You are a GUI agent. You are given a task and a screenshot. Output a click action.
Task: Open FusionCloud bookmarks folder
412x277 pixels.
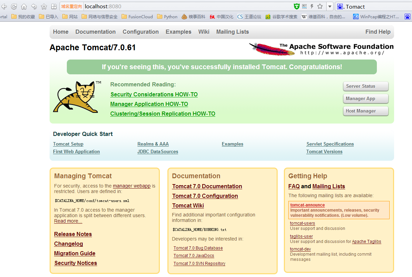tap(137, 17)
